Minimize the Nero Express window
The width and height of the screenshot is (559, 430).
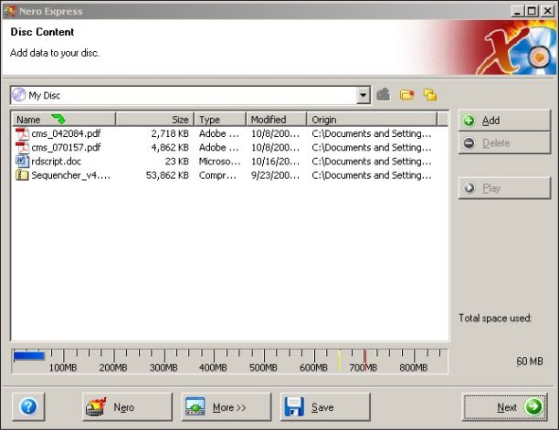coord(517,11)
